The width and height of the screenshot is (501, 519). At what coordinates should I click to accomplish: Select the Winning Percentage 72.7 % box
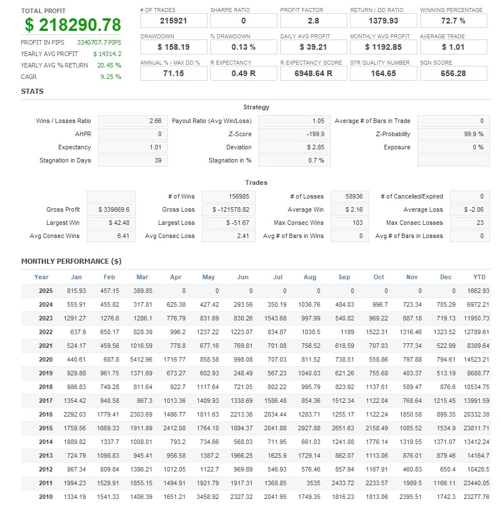pos(453,21)
